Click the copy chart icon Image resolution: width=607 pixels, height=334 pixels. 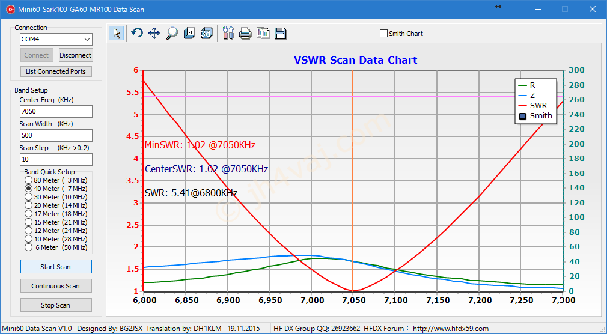(x=263, y=33)
